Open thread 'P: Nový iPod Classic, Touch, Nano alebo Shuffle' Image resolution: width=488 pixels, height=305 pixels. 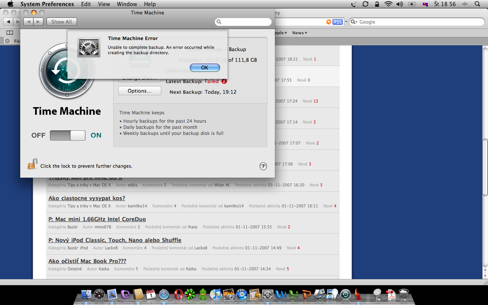[x=115, y=240]
